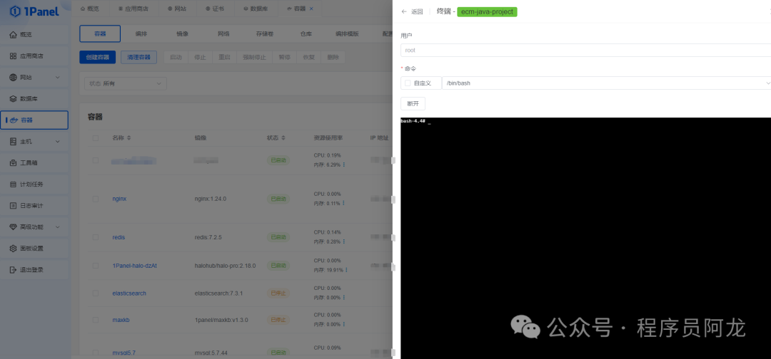Sort by the 状态 column sort arrows
This screenshot has height=359, width=771.
[283, 138]
